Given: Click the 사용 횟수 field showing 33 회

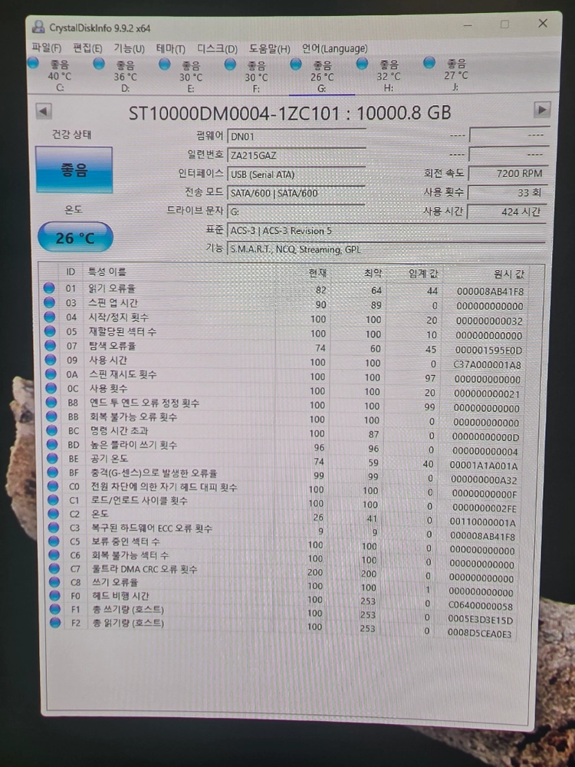Looking at the screenshot, I should click(x=508, y=193).
